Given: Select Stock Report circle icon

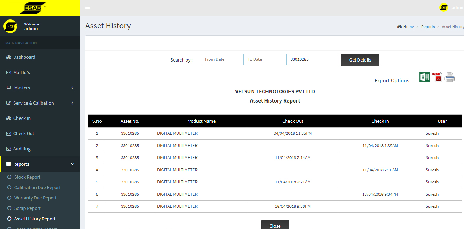Looking at the screenshot, I should click(x=10, y=177).
